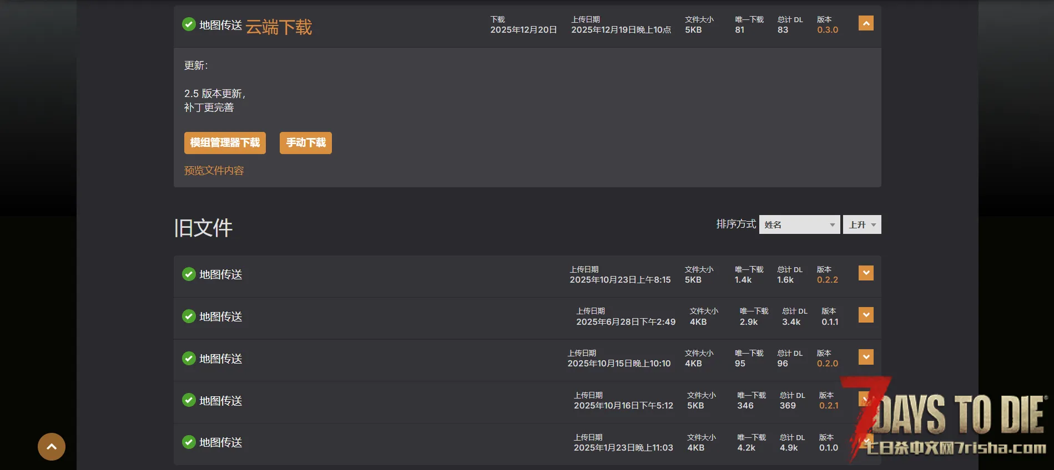Click the 手动下载 button
Image resolution: width=1054 pixels, height=470 pixels.
(305, 143)
